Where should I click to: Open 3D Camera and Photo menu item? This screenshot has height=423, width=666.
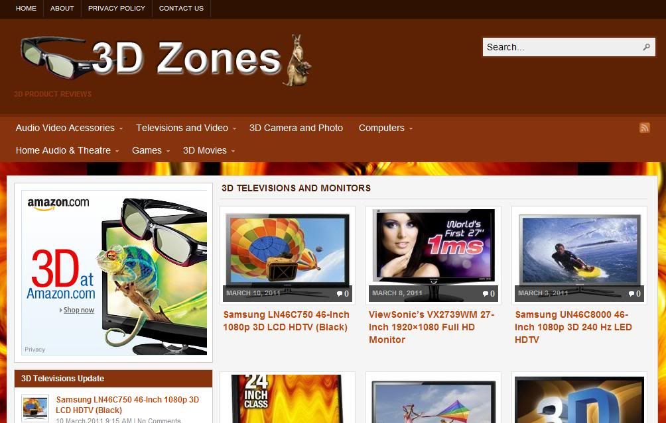click(296, 128)
